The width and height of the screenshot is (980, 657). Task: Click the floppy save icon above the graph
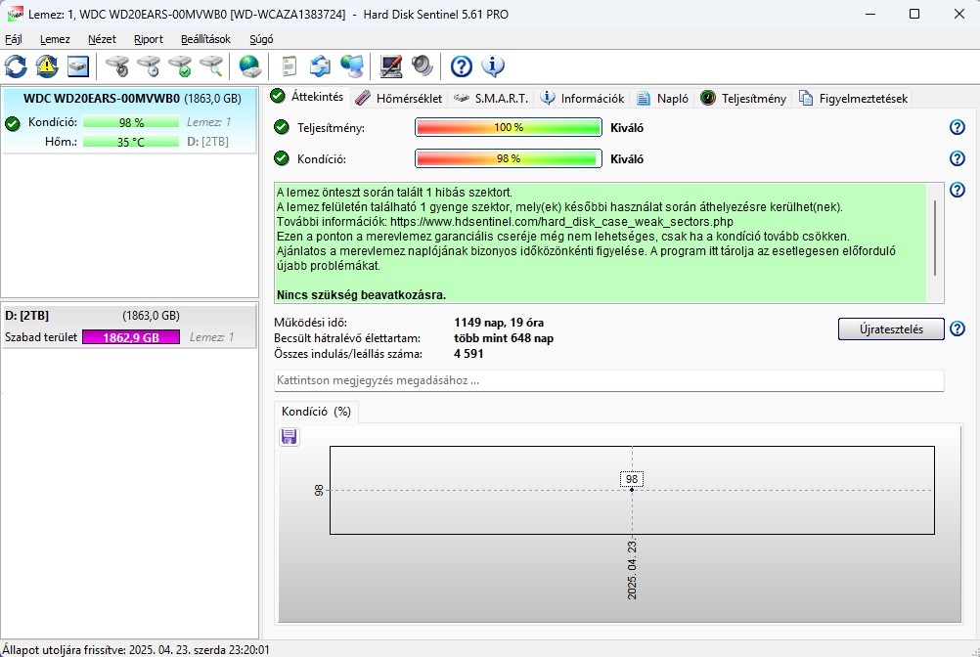[x=289, y=437]
